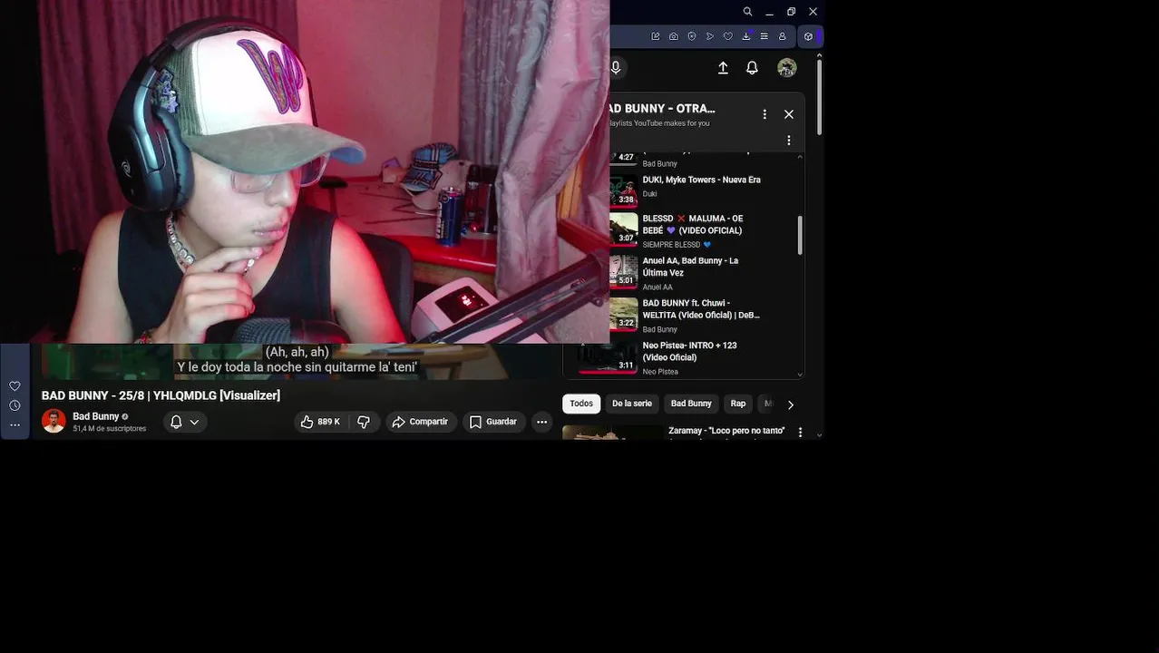Open the subscription notification bell dropdown

(185, 422)
